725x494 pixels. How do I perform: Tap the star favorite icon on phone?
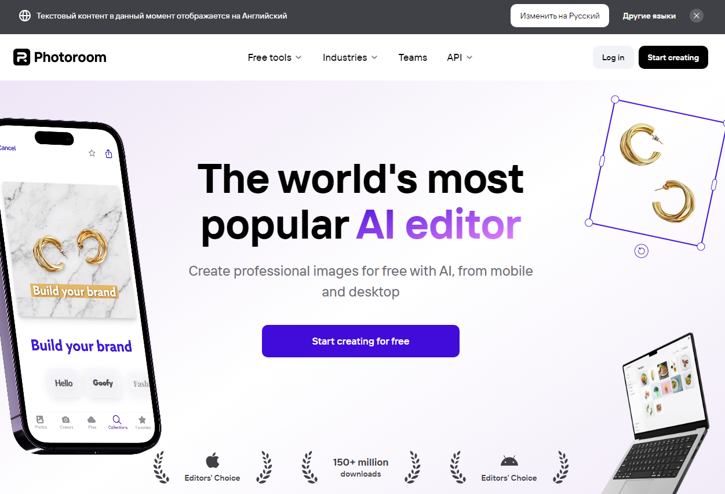click(92, 153)
